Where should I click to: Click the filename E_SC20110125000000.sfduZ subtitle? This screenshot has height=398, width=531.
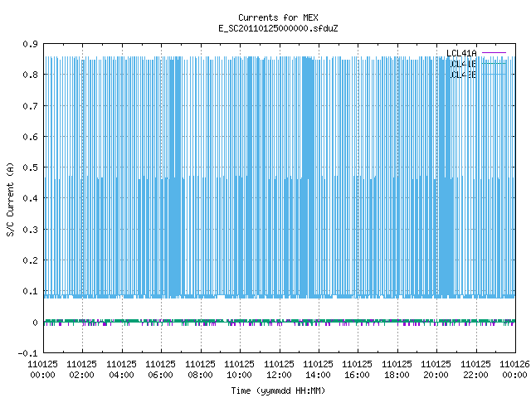tap(278, 28)
